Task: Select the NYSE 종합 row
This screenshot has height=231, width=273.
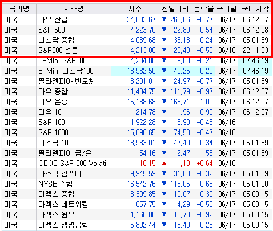Action: pos(137,184)
